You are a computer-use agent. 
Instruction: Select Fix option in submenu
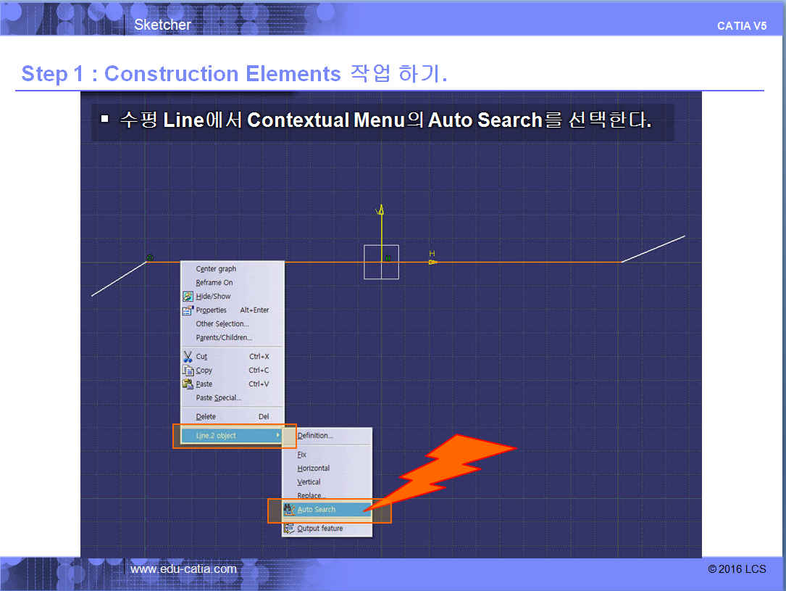coord(302,455)
